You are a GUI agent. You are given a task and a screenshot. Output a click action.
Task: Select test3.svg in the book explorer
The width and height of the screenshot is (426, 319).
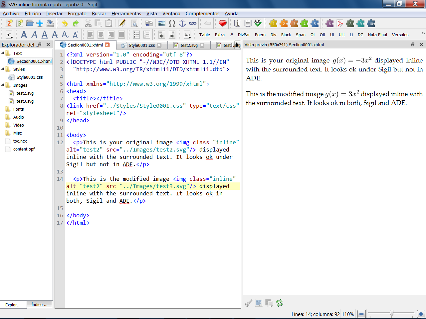click(25, 101)
